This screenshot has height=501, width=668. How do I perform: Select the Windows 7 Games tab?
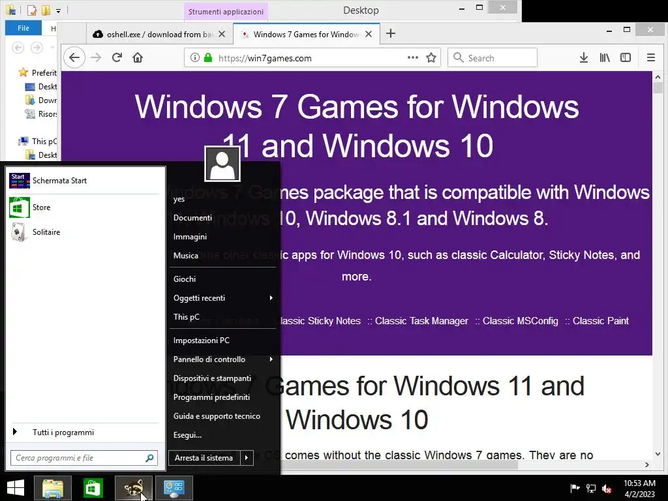(x=307, y=34)
